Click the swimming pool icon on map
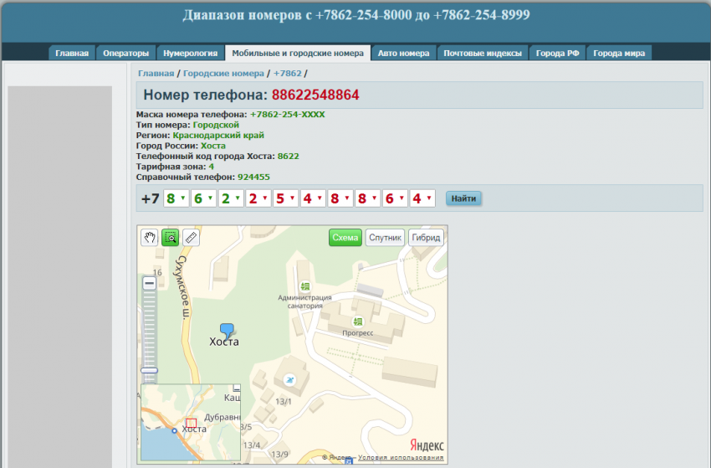 [x=289, y=380]
